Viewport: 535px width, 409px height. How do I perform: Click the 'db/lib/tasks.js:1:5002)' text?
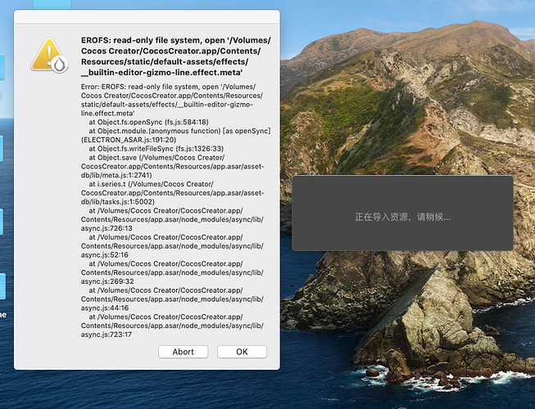pyautogui.click(x=118, y=201)
